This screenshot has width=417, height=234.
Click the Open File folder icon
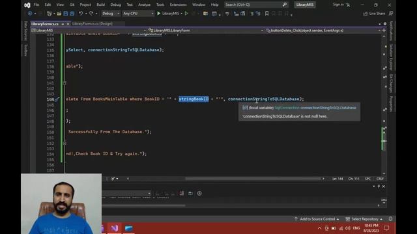pos(59,13)
